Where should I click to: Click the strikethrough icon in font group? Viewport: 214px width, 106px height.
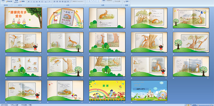37,2
